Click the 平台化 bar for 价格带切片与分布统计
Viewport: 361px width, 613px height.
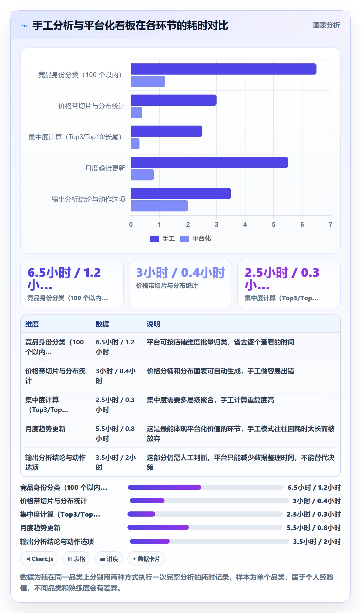(x=137, y=113)
